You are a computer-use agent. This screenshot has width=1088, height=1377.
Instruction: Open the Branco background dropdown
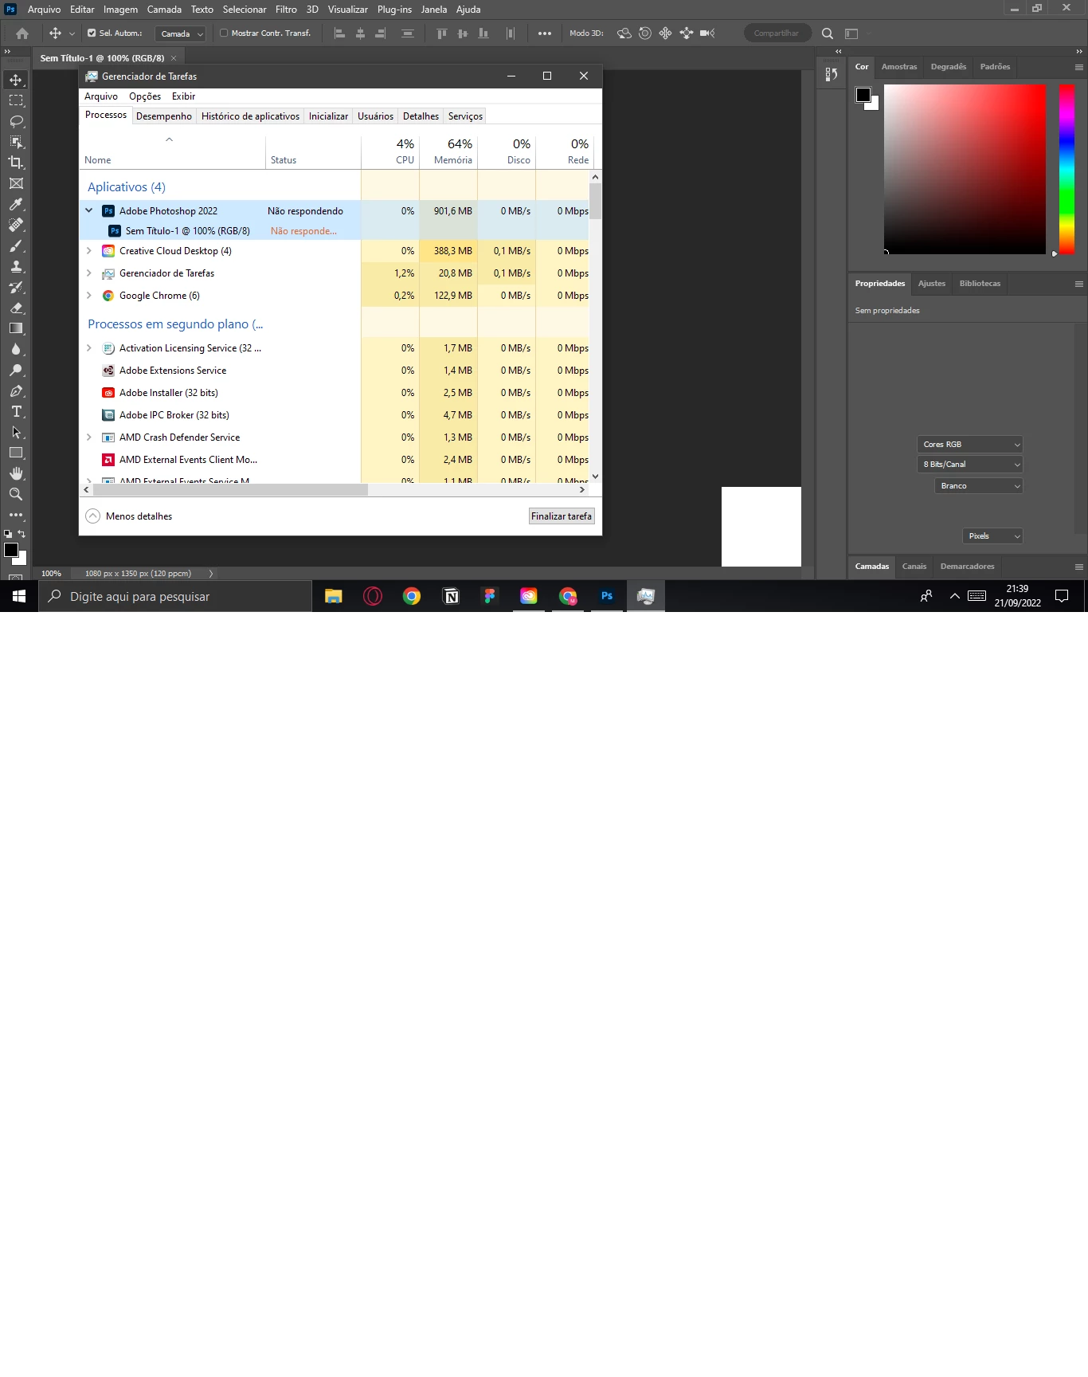point(978,486)
